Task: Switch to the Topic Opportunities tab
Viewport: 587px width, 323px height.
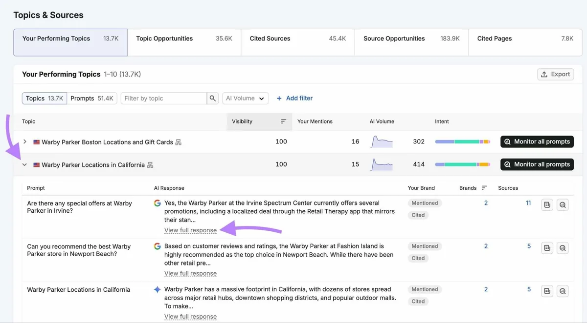Action: 184,42
